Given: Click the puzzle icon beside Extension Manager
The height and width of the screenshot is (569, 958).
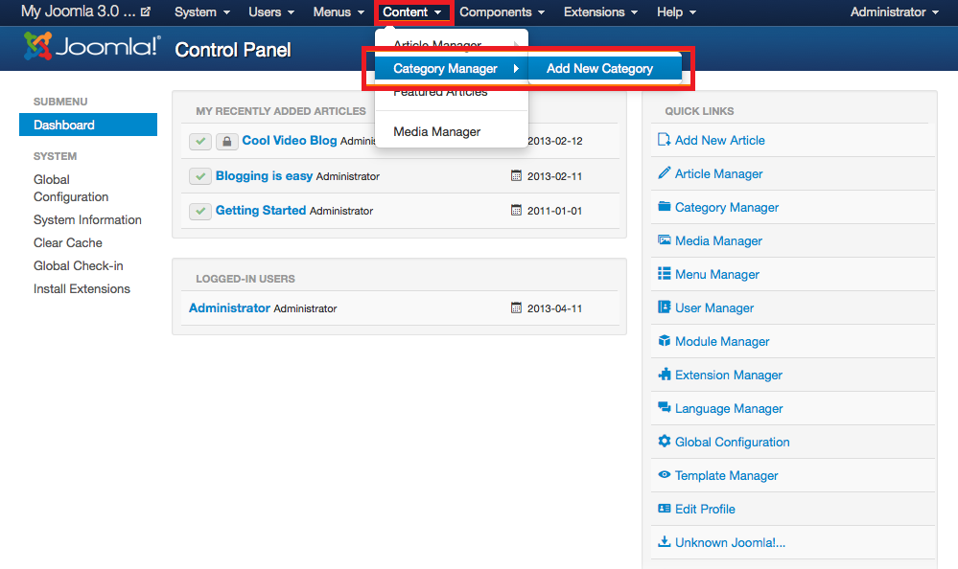Looking at the screenshot, I should point(665,375).
